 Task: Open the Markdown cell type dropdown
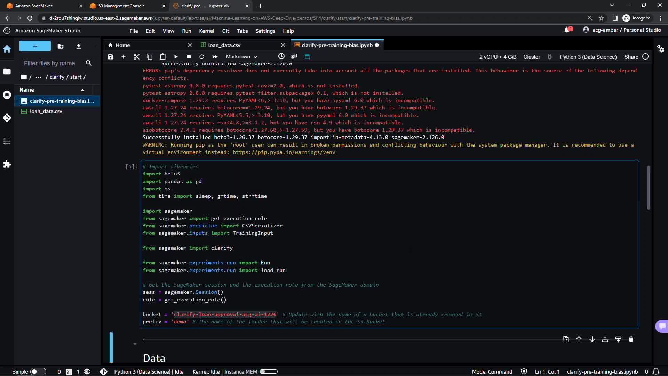[241, 57]
